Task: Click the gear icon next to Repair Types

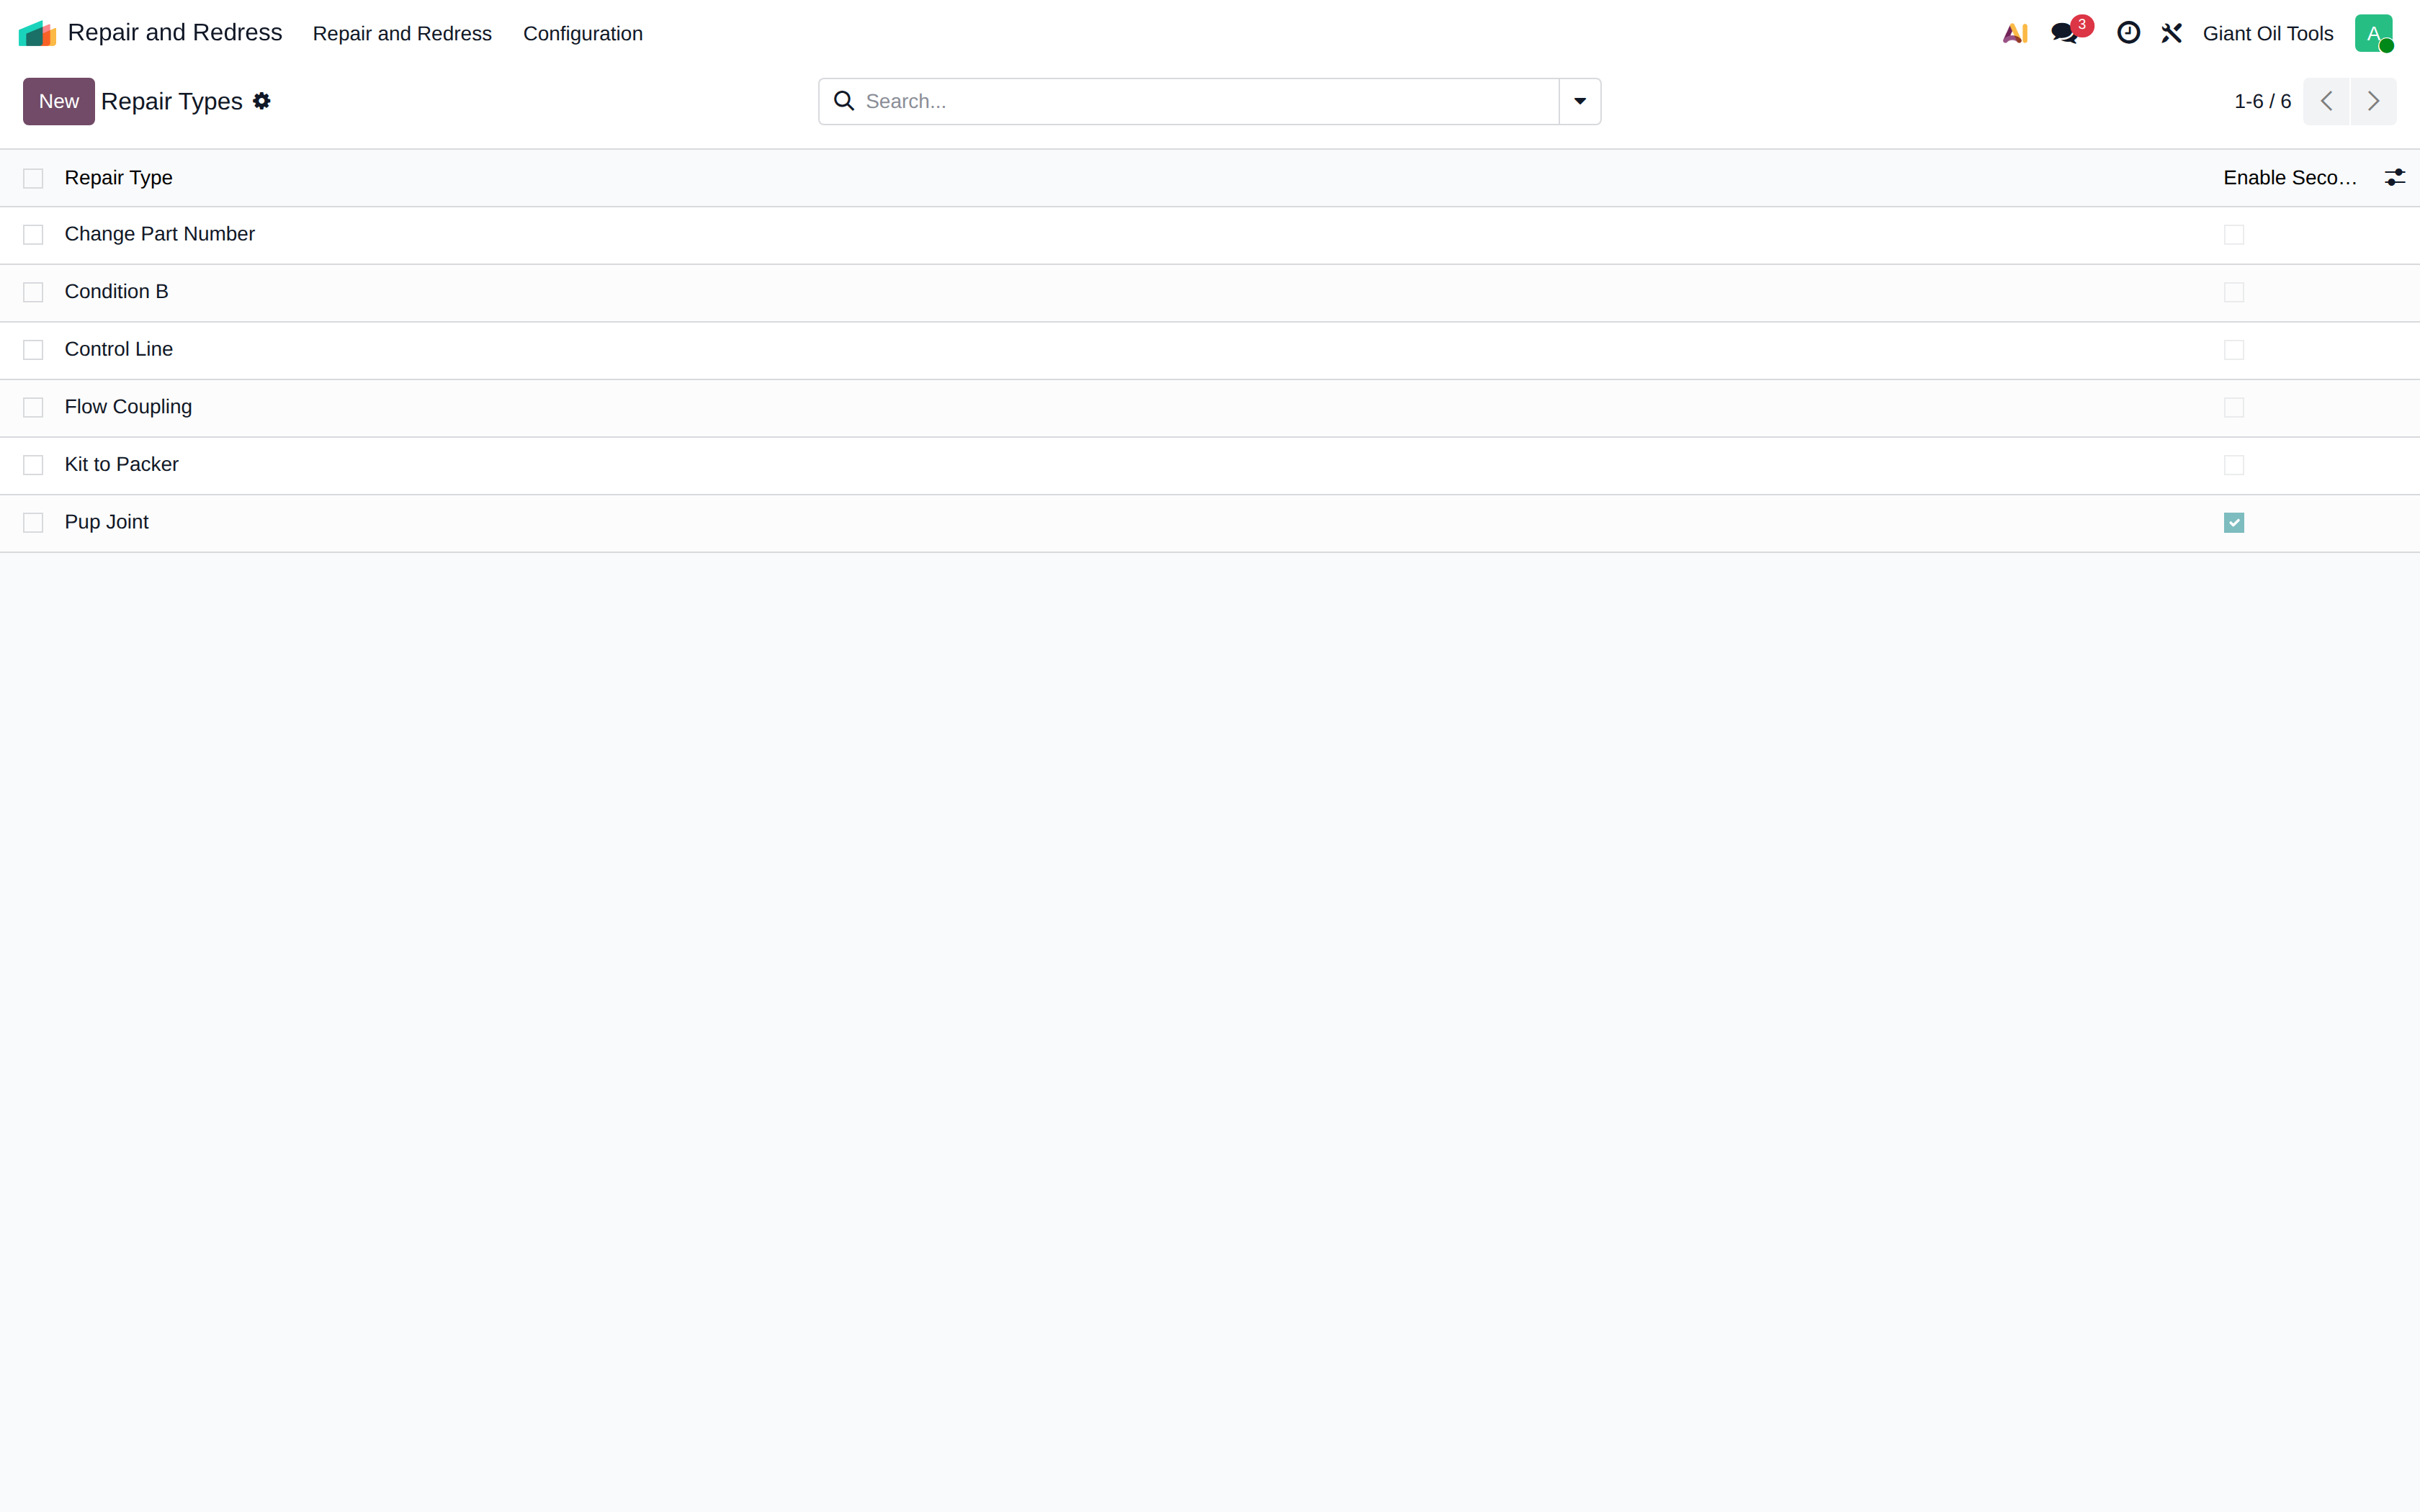Action: click(x=262, y=101)
